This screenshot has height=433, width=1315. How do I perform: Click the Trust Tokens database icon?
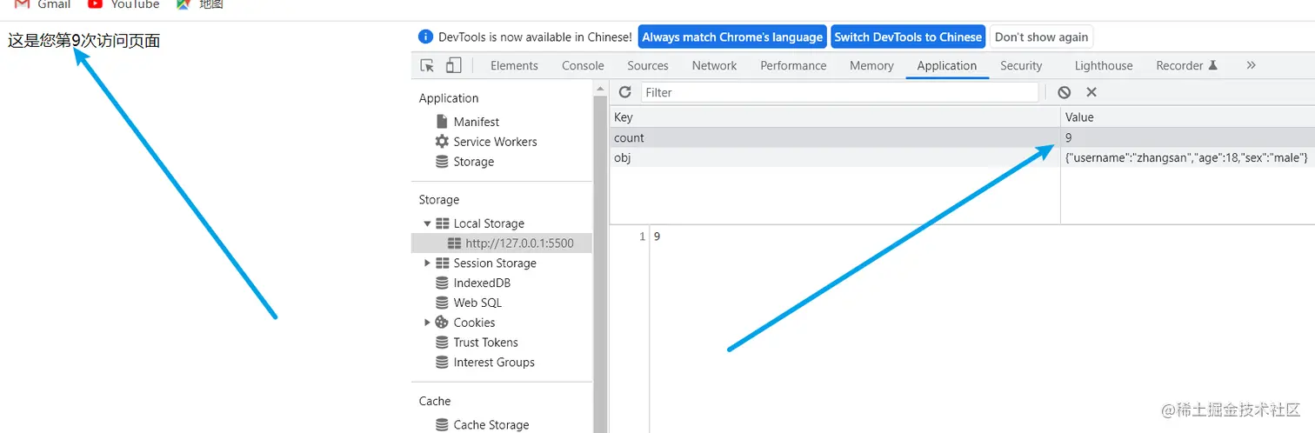442,343
